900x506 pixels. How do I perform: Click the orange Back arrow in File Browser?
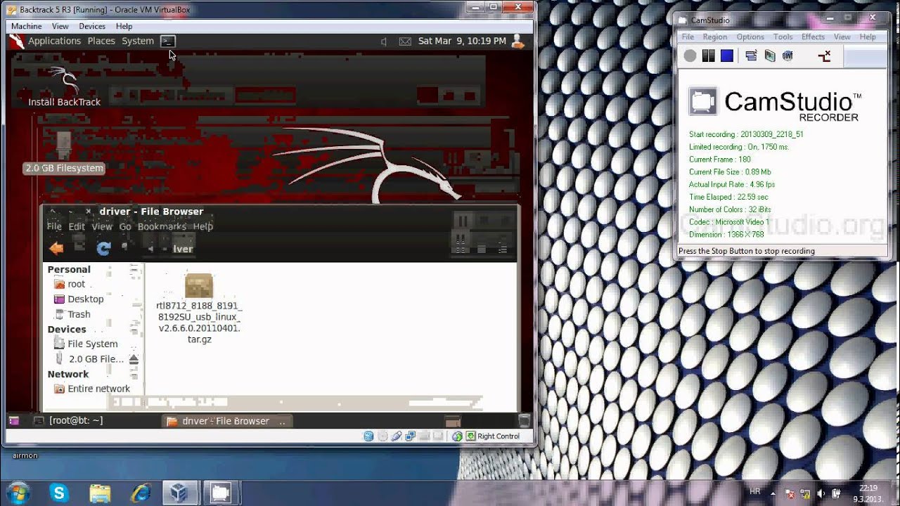tap(57, 248)
